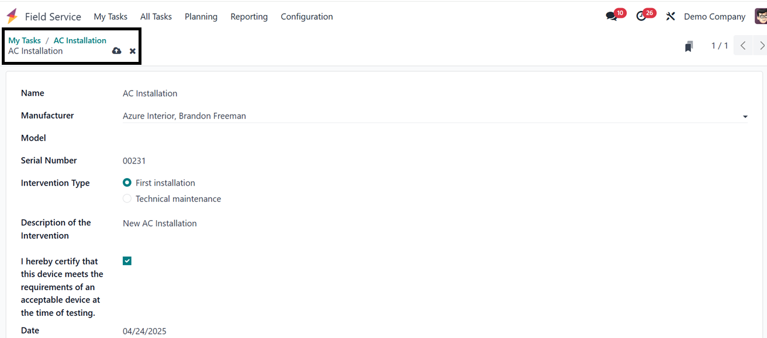Open the activities clock icon
Viewport: 767px width, 338px height.
[641, 16]
